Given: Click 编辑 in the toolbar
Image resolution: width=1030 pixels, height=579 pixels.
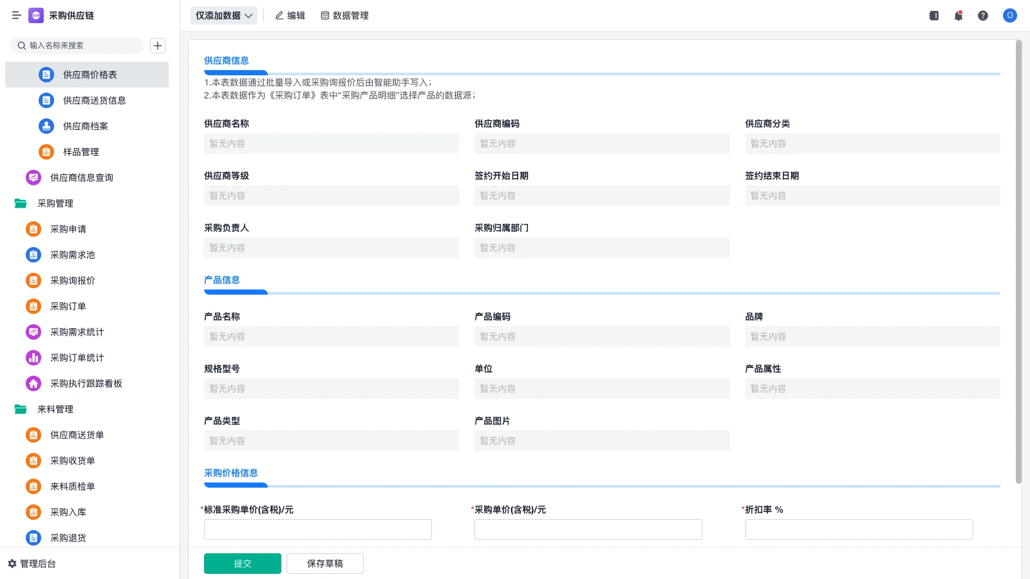Looking at the screenshot, I should (290, 15).
